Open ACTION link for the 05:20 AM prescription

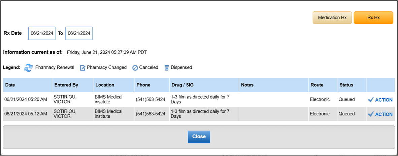point(384,100)
